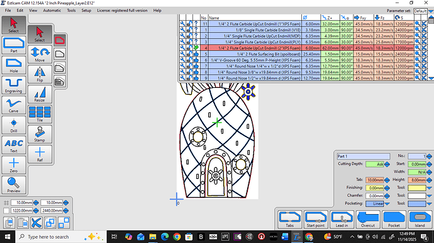Select the Move tool
Screen dimensions: 434x243
click(x=40, y=54)
